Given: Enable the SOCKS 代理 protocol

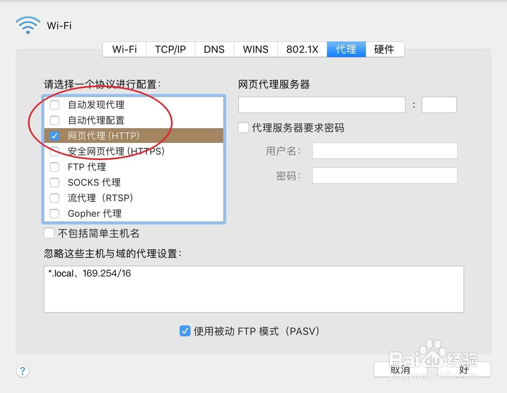Looking at the screenshot, I should (x=54, y=182).
